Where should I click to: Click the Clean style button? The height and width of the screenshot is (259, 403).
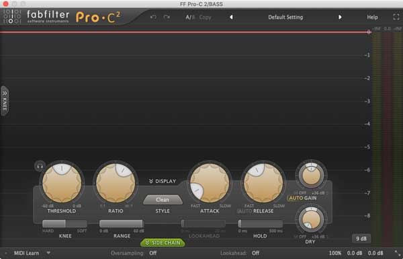163,200
